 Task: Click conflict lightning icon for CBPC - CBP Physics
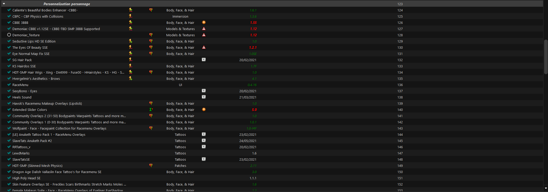[130, 16]
